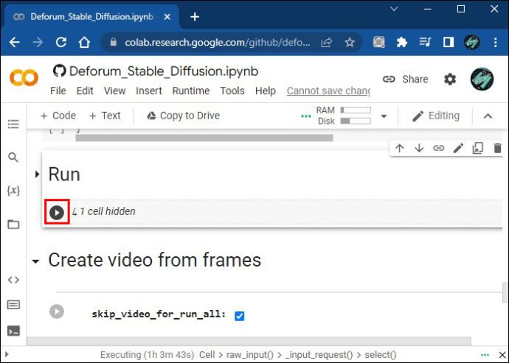Image resolution: width=509 pixels, height=363 pixels.
Task: Click the Disk usage bar
Action: tap(356, 121)
